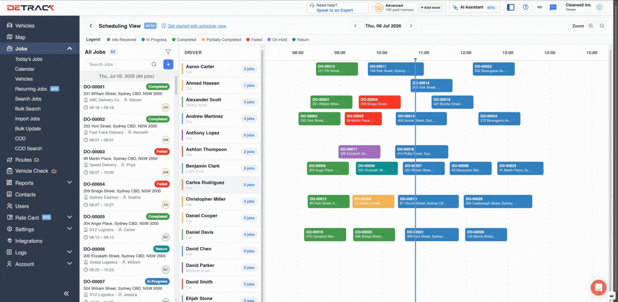
Task: Zoom in the schedule timeline
Action: point(591,26)
